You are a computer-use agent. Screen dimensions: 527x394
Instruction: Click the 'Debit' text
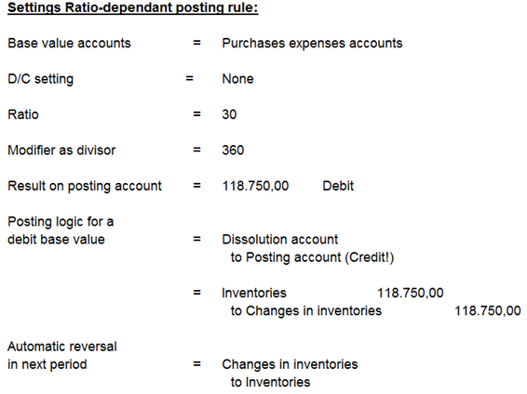(x=338, y=186)
